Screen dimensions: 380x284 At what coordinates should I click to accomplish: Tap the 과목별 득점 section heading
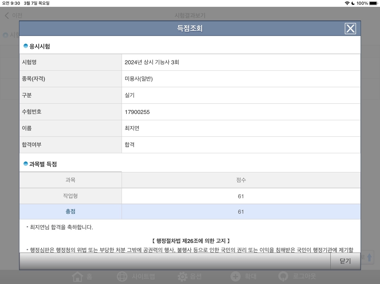(x=43, y=164)
